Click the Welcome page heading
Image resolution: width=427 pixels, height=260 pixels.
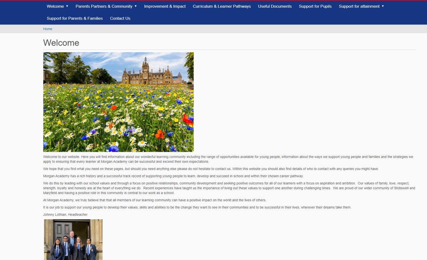click(x=61, y=43)
